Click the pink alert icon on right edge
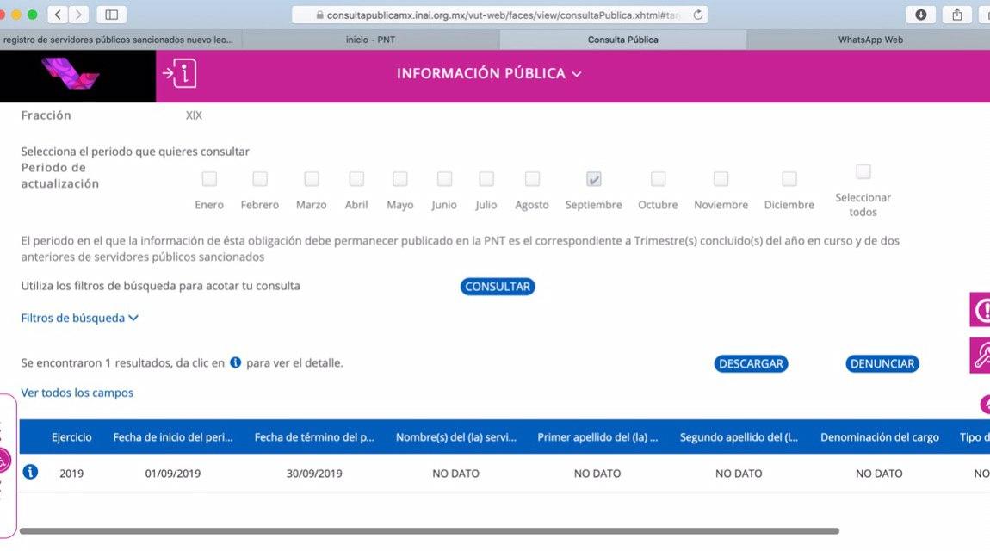The image size is (990, 551). pos(981,310)
